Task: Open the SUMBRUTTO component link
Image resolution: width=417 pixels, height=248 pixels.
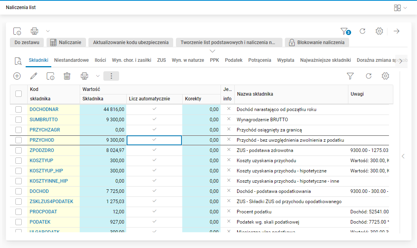Action: coord(43,120)
